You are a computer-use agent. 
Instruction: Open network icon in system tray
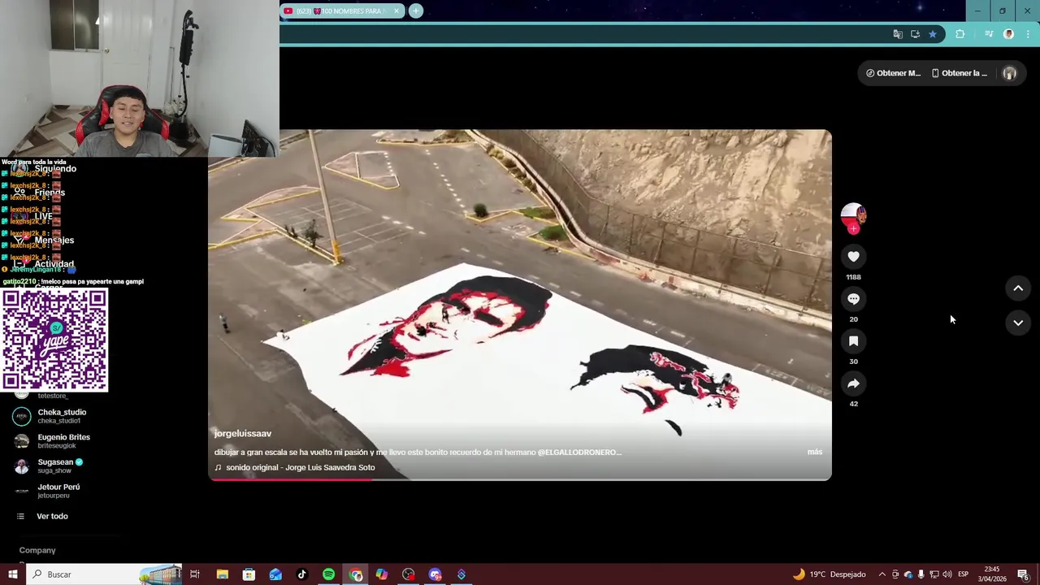pyautogui.click(x=934, y=574)
